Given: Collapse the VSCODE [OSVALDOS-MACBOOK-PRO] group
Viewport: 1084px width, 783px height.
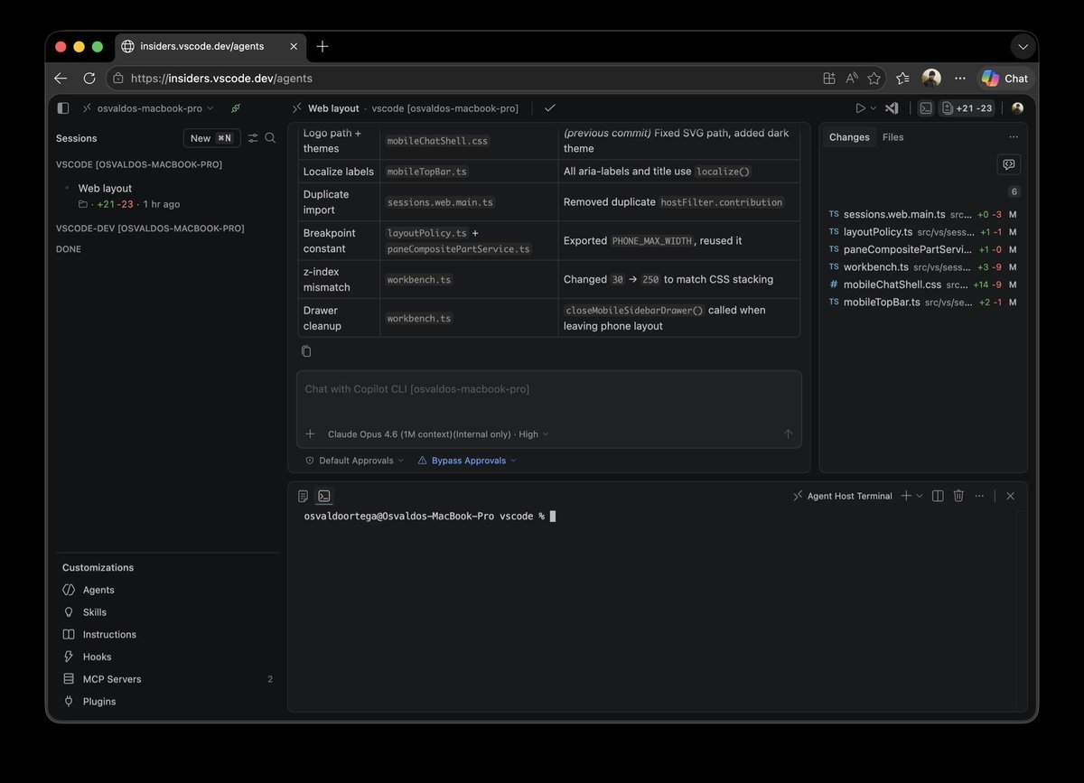Looking at the screenshot, I should [x=139, y=164].
